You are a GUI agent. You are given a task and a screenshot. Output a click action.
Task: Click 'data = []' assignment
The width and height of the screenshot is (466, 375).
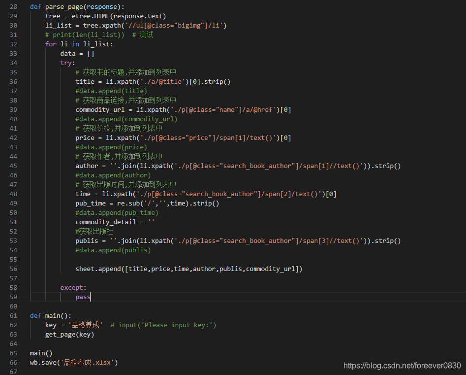click(x=77, y=54)
